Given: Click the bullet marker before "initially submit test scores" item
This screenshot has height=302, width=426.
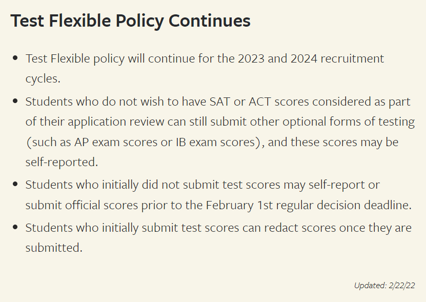Looking at the screenshot, I should click(x=15, y=227).
